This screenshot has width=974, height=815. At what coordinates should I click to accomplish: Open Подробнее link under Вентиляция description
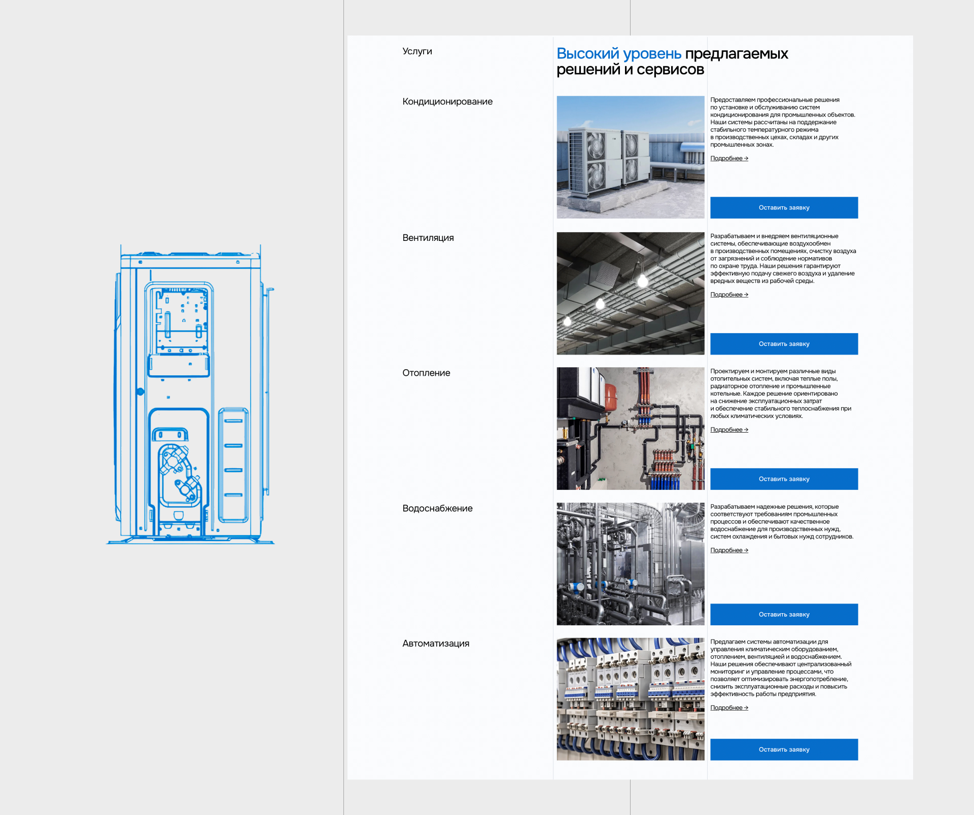[728, 295]
